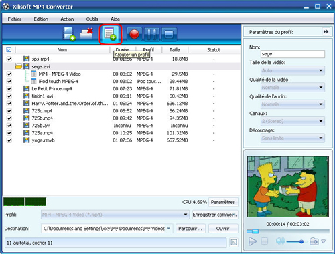Pause conversion with the pause toolbar button
335x254 pixels.
152,35
